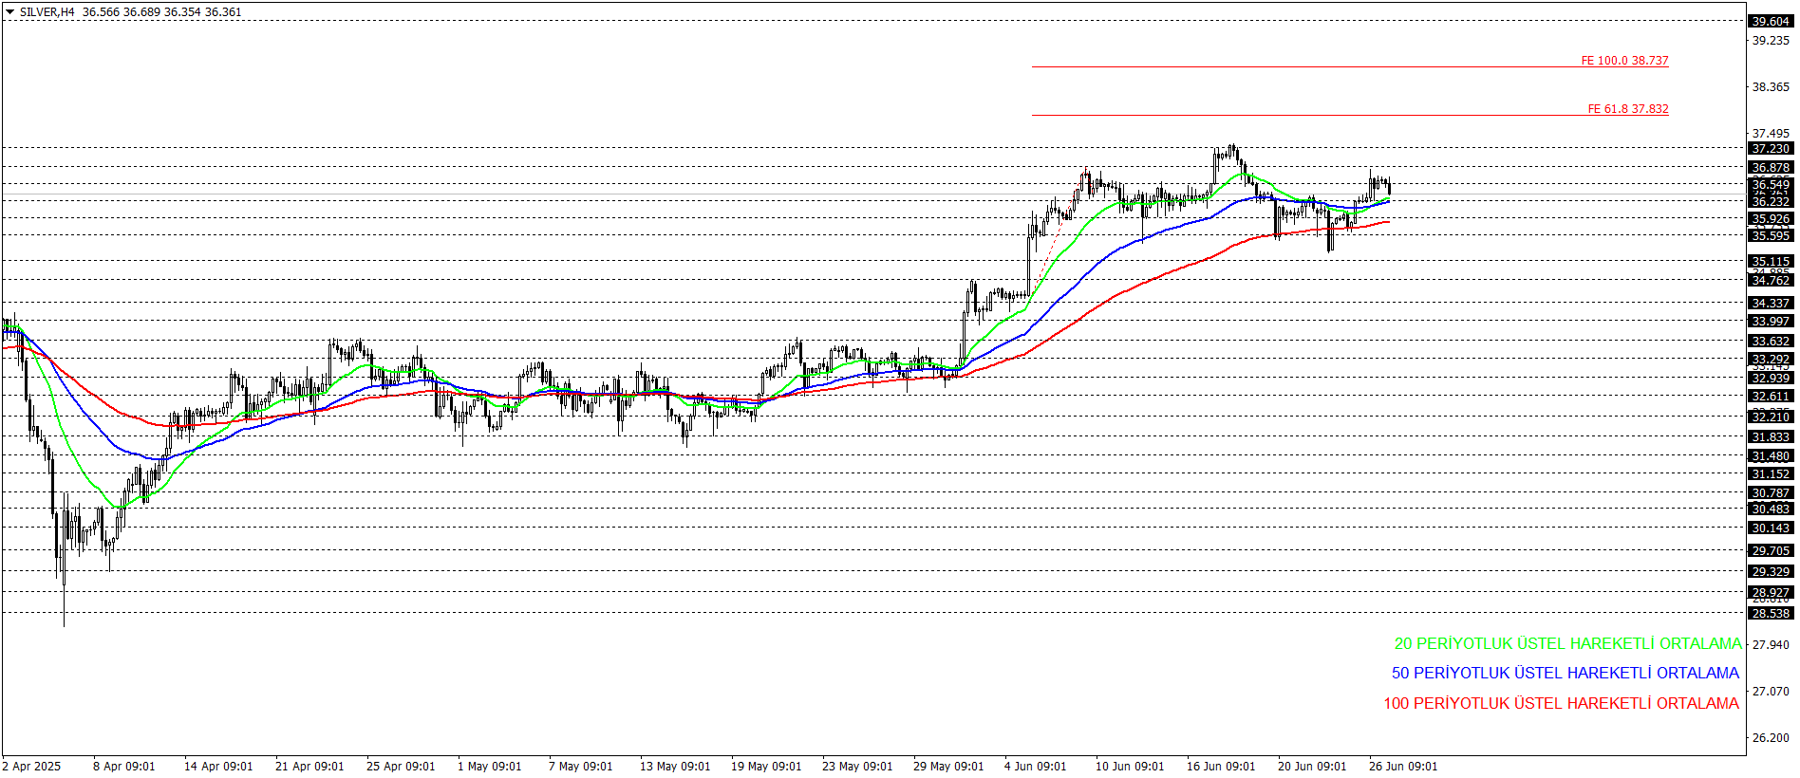The height and width of the screenshot is (778, 1800).
Task: Click the 7 May 09:01 time label
Action: 580,767
